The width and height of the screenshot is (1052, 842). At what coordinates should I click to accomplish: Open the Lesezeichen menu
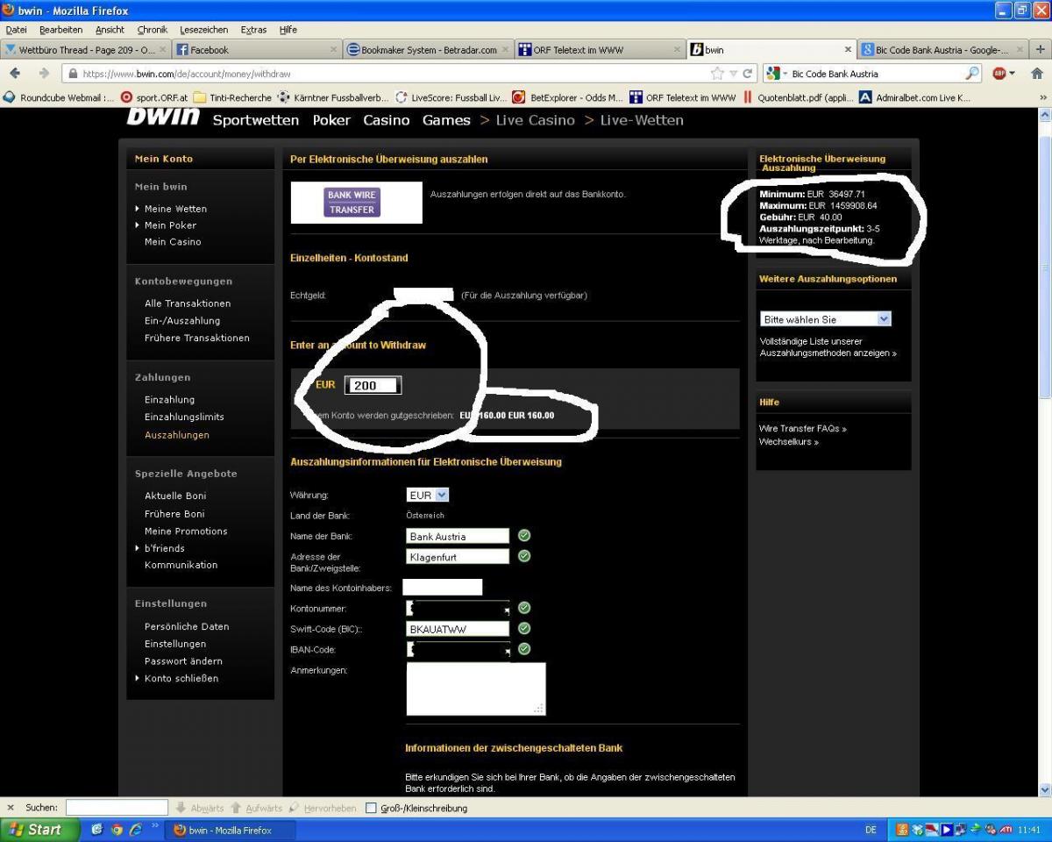(x=203, y=30)
